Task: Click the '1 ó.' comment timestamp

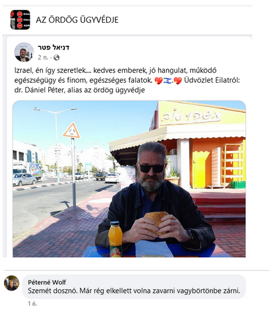Action: pos(32,304)
